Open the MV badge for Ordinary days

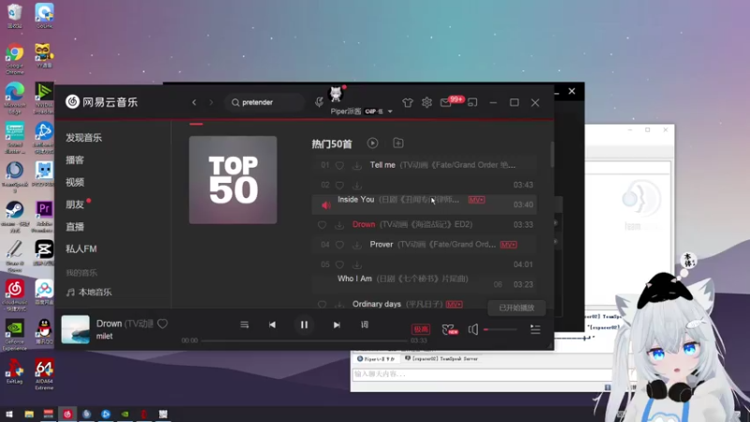(454, 304)
